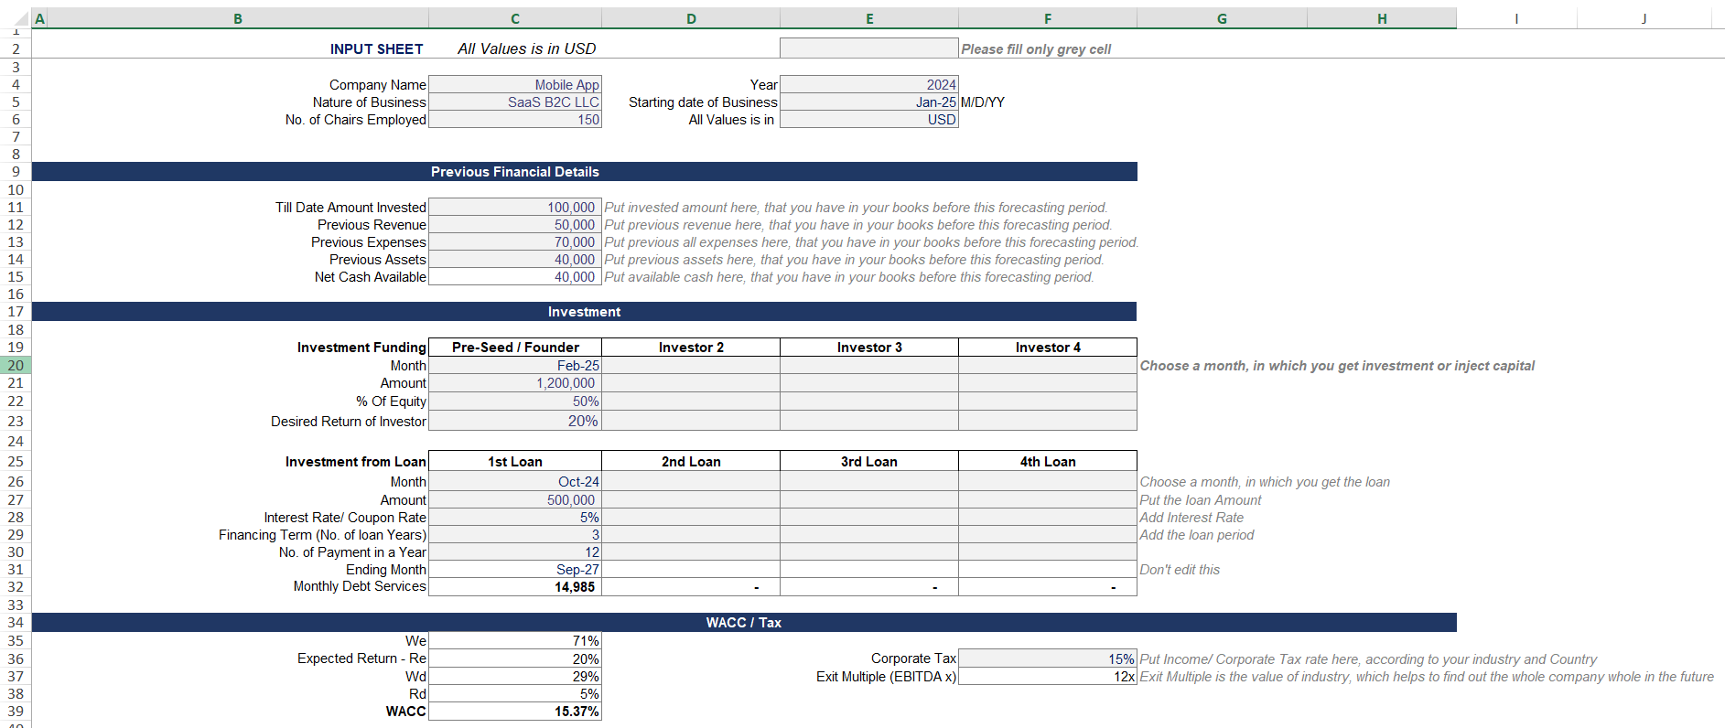
Task: Select column F header
Action: point(1048,18)
